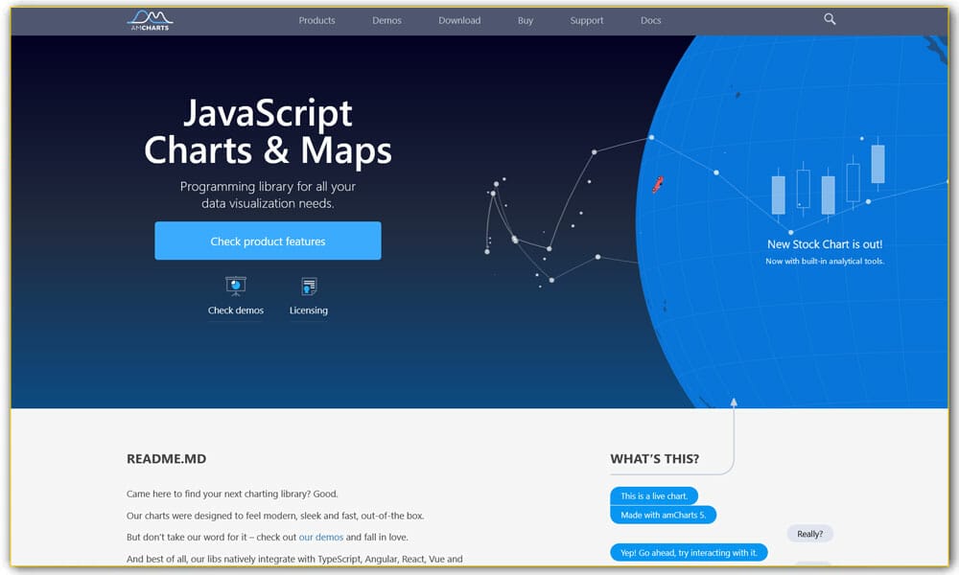
Task: Open the search magnifier icon
Action: point(830,19)
